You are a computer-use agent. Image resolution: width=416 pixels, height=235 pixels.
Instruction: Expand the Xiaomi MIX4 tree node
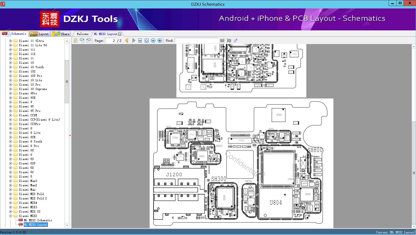coord(10,203)
